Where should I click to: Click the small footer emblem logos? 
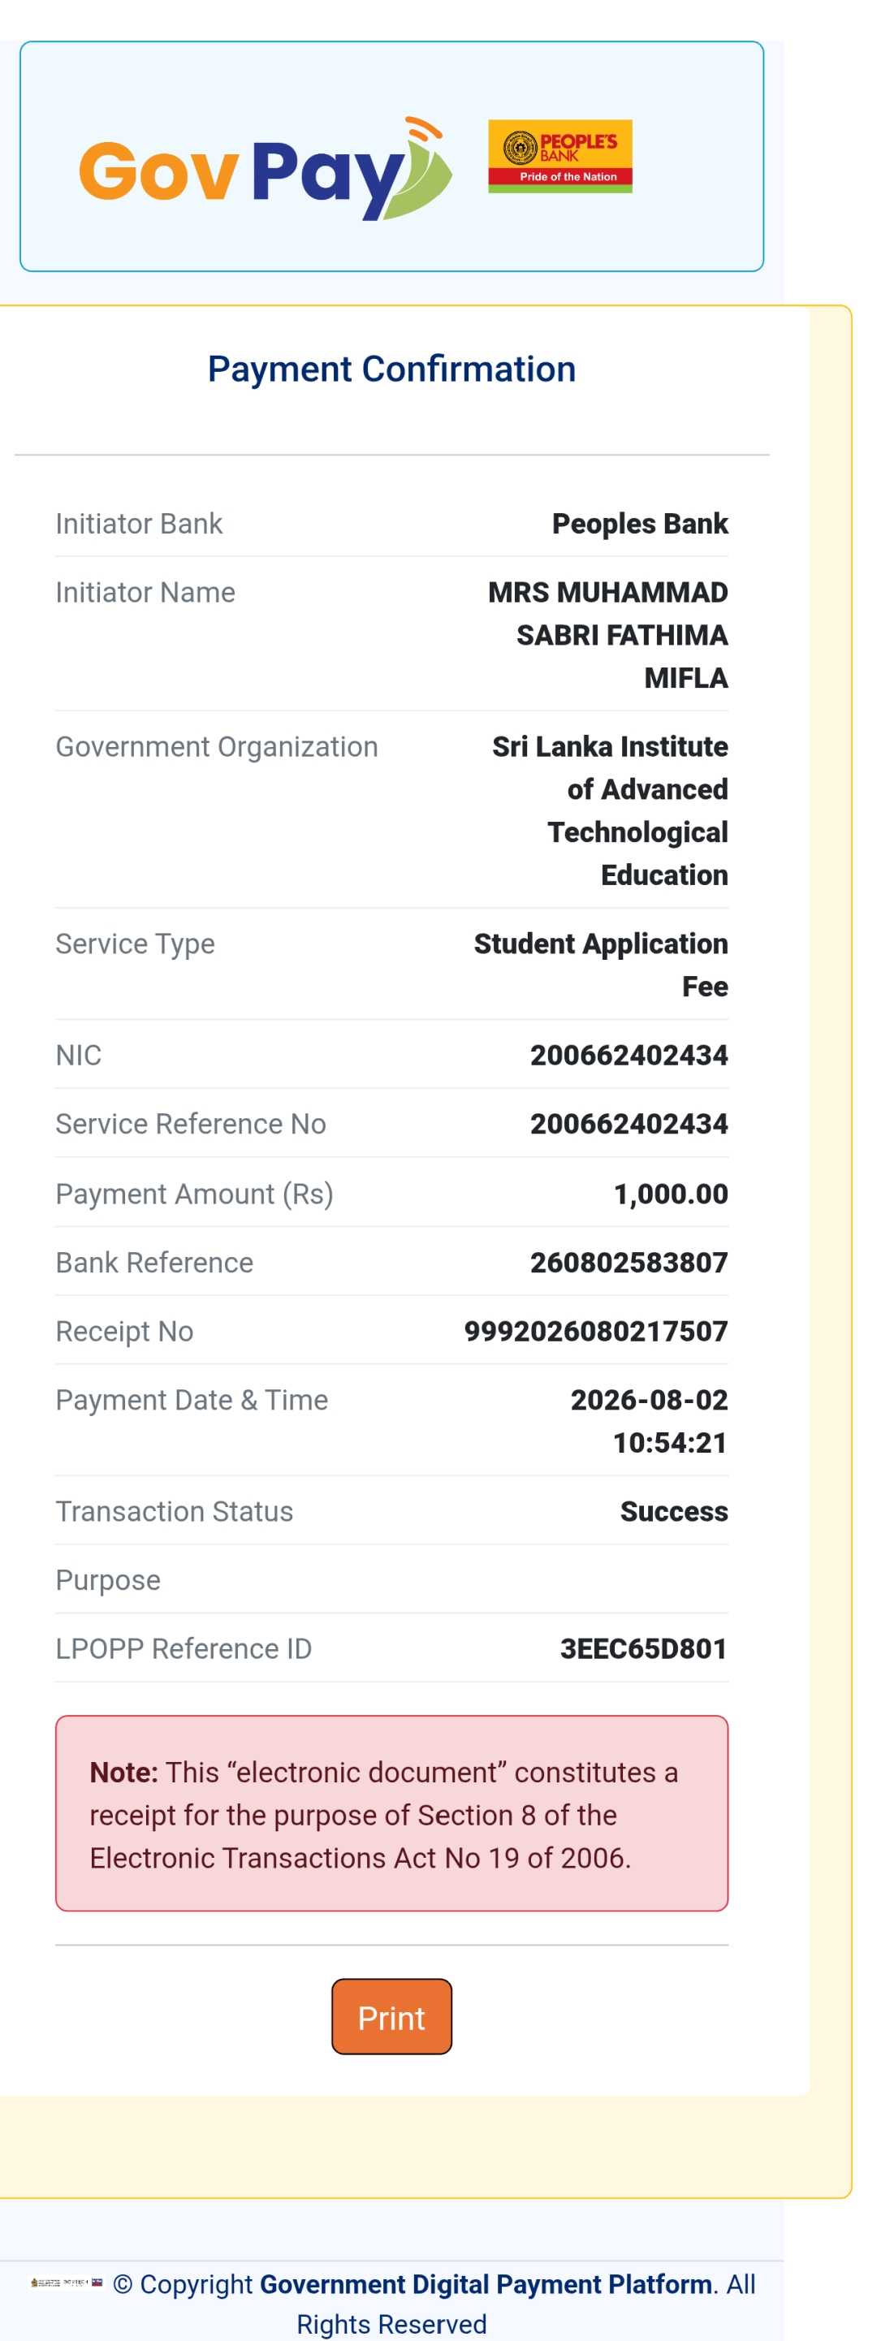(x=67, y=2283)
